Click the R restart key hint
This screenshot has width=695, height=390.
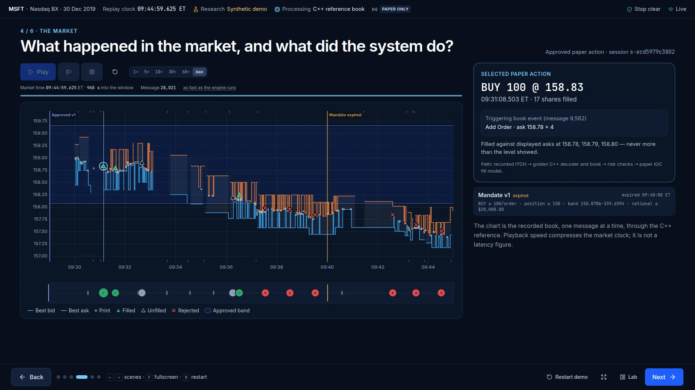coord(186,377)
